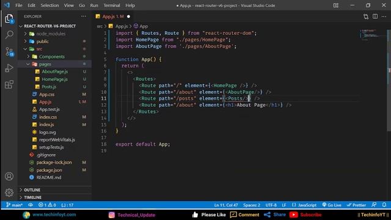Click the Prettier status item
The image size is (391, 220).
click(356, 205)
